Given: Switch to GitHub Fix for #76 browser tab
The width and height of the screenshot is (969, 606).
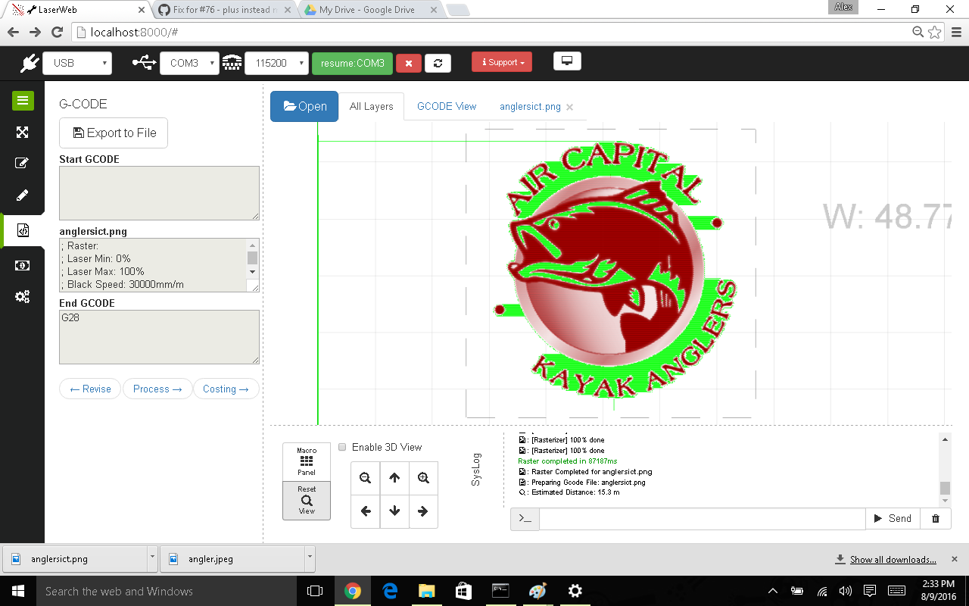Looking at the screenshot, I should (x=226, y=10).
